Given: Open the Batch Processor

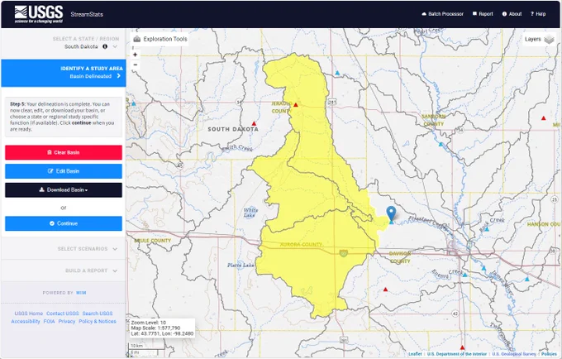Looking at the screenshot, I should 443,14.
